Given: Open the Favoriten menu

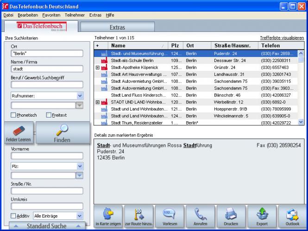Looking at the screenshot, I should point(51,15).
